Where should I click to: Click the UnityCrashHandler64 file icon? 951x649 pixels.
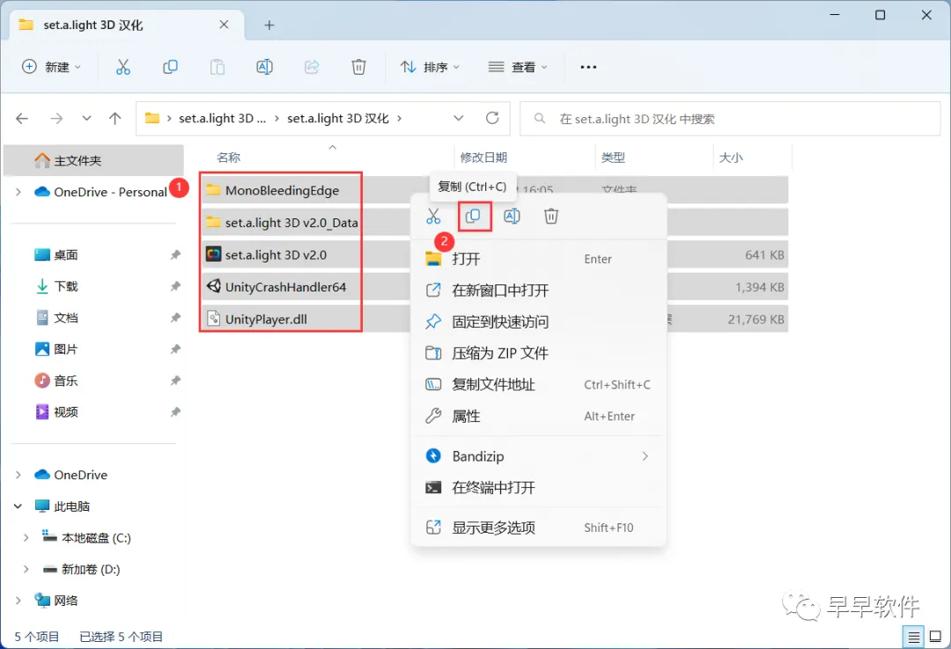click(x=213, y=286)
